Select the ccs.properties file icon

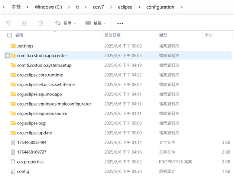click(13, 162)
